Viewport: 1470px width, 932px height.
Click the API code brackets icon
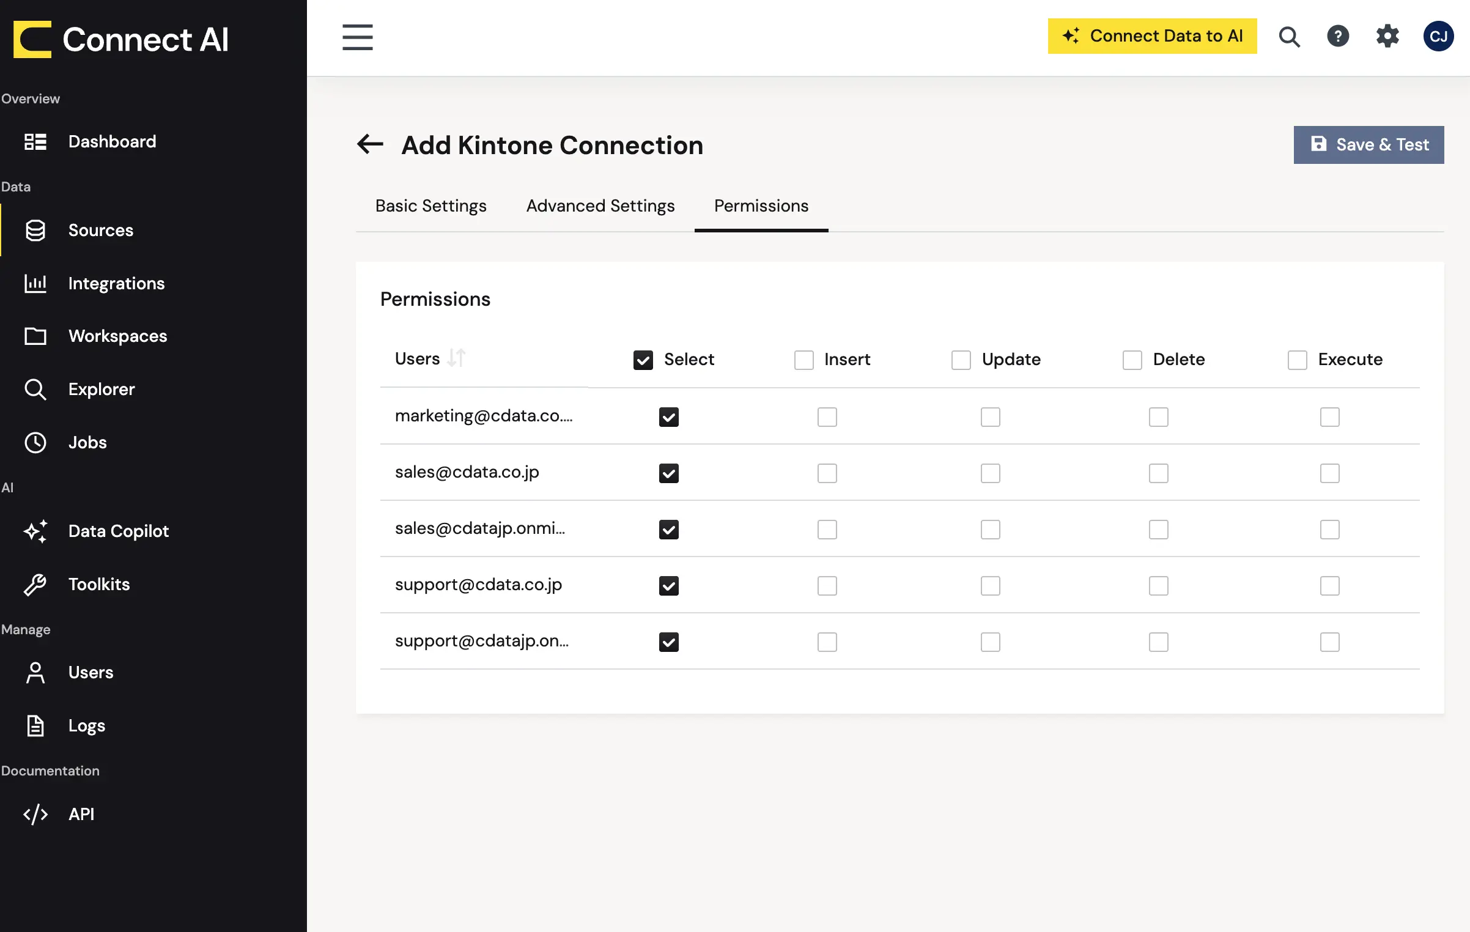click(35, 814)
